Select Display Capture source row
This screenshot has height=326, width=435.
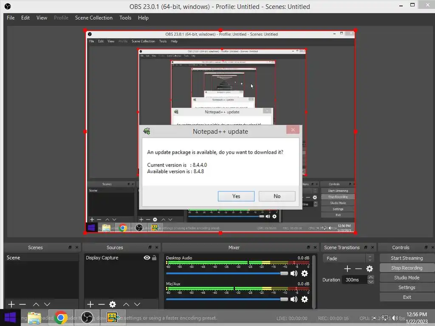(121, 258)
